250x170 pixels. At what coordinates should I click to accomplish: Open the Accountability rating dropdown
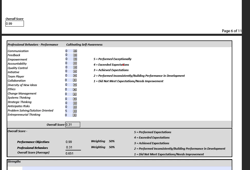pos(75,63)
